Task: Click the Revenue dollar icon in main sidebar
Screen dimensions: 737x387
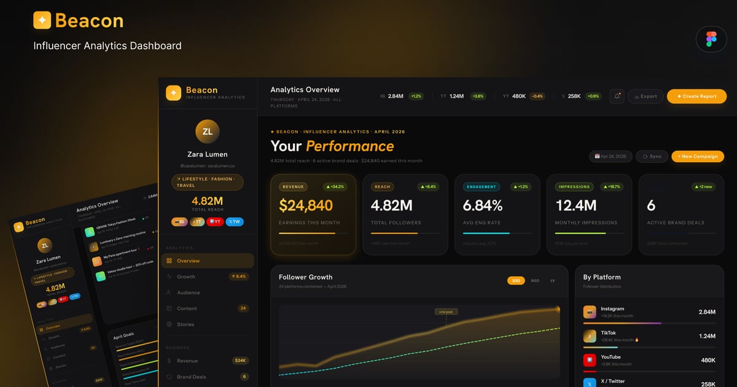Action: click(x=170, y=361)
